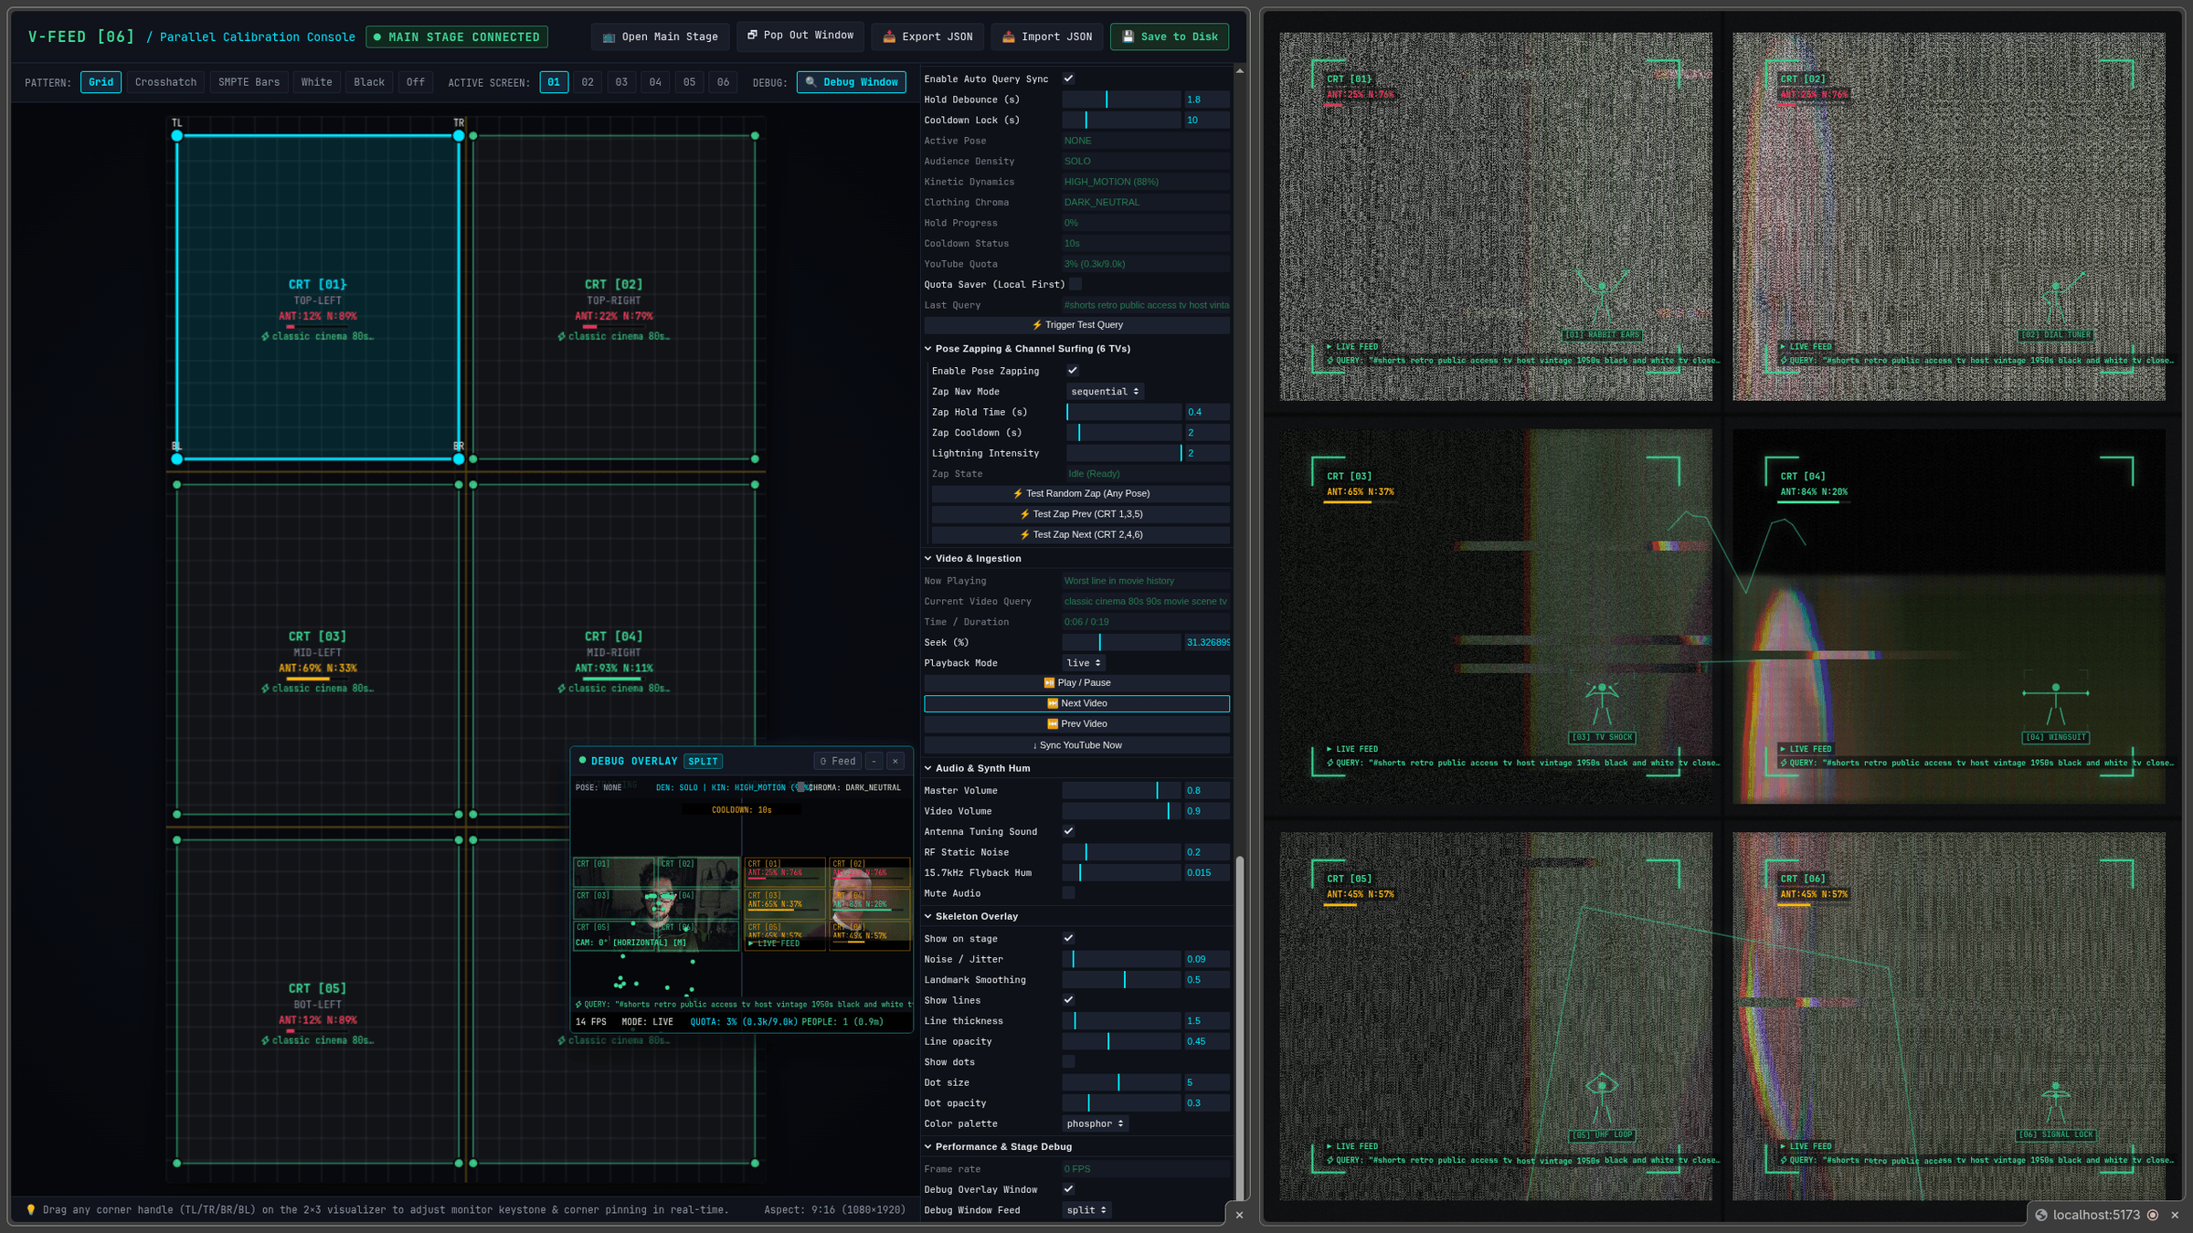
Task: Minimize the Debug Overlay panel
Action: click(x=874, y=761)
